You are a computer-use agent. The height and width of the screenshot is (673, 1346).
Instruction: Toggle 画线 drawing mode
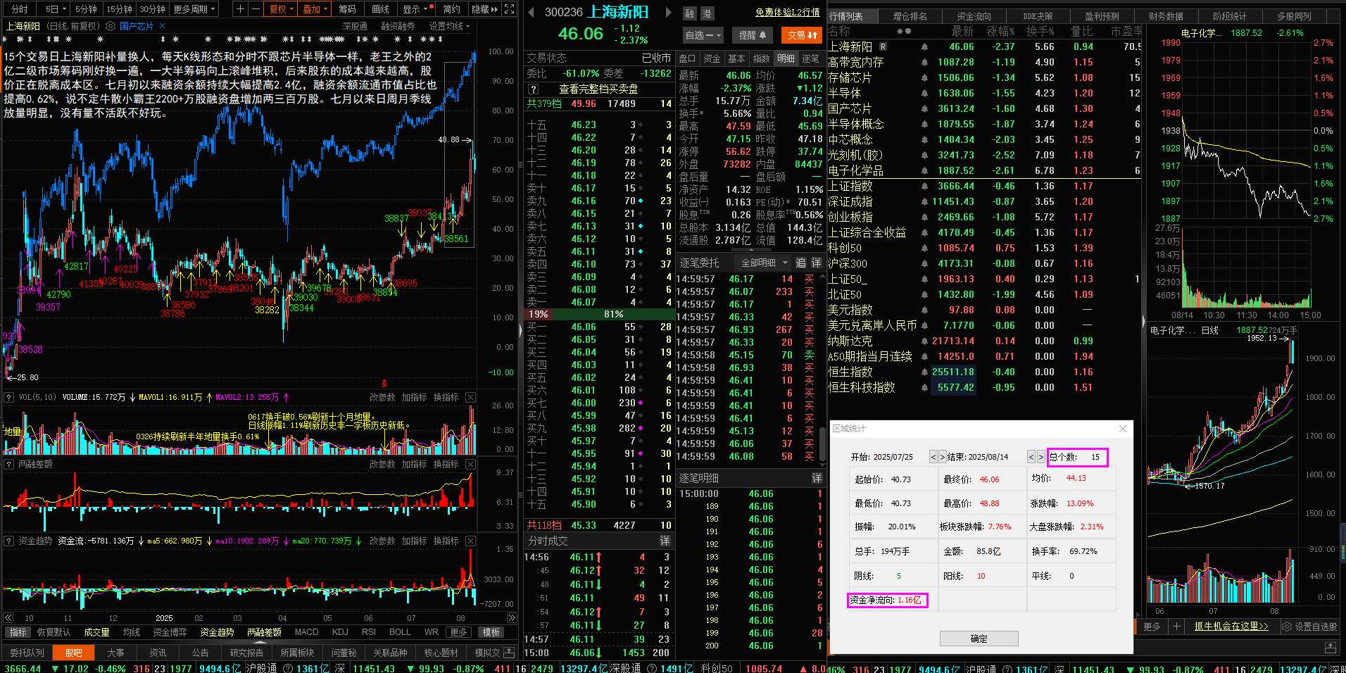[x=380, y=9]
